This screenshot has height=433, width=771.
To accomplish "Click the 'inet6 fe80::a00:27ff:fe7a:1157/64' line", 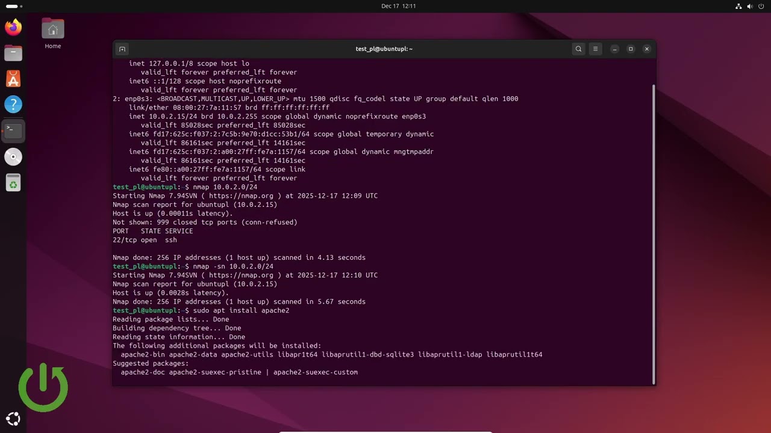I will (217, 170).
